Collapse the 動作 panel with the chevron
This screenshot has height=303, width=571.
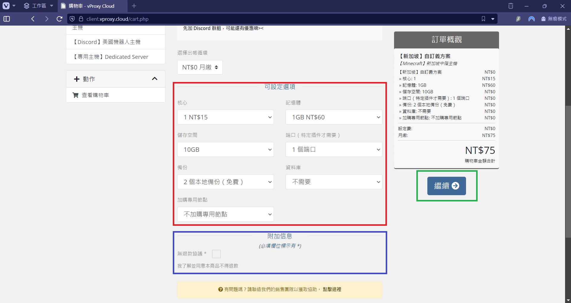pos(155,79)
